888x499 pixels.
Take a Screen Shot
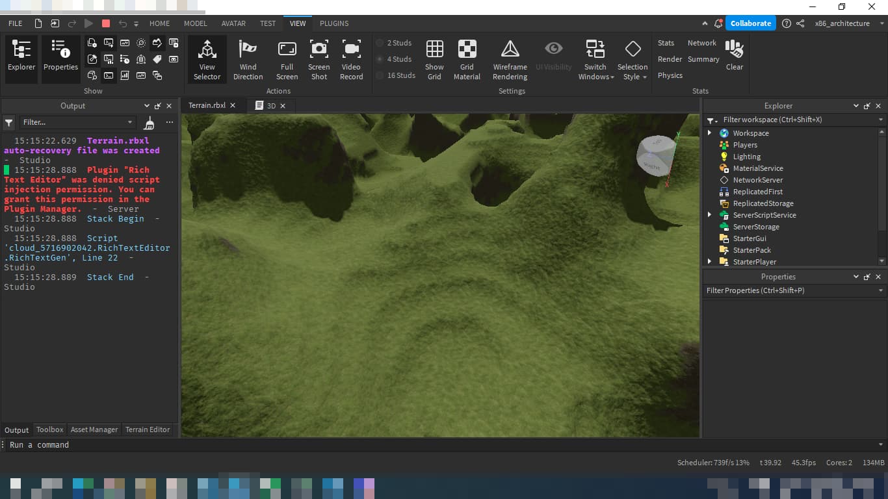pos(319,58)
